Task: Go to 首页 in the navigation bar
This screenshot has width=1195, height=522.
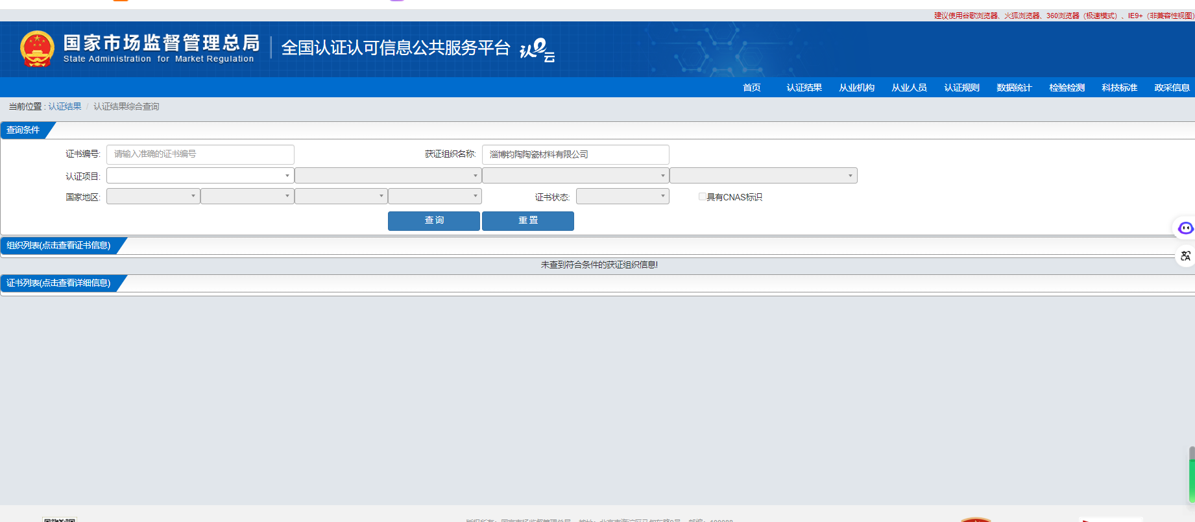Action: click(x=752, y=88)
